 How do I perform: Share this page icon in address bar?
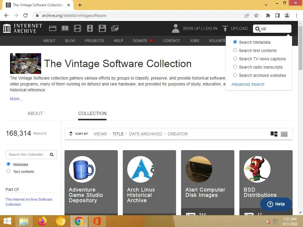pyautogui.click(x=247, y=15)
